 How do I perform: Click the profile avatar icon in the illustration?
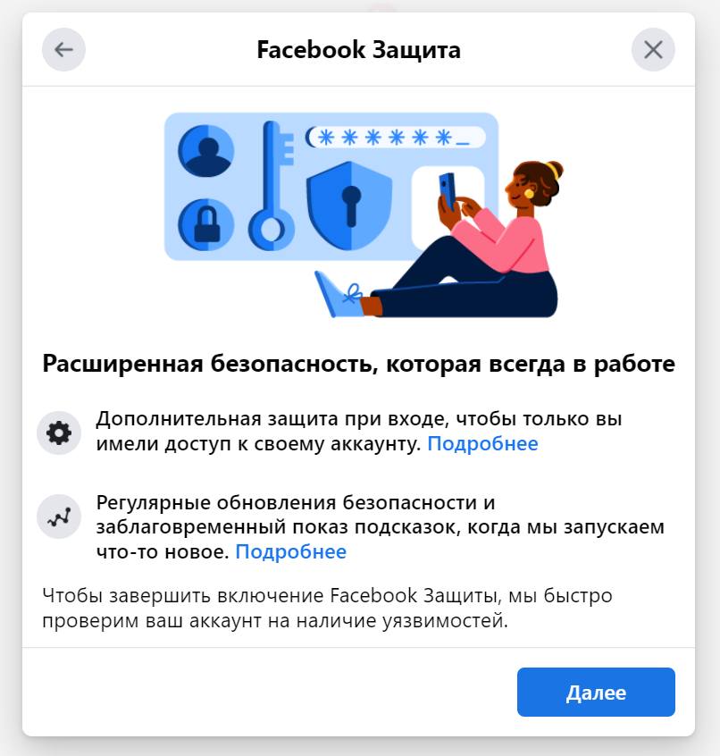pos(206,150)
